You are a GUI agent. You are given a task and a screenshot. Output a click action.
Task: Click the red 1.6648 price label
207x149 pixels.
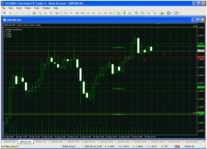tap(201, 57)
